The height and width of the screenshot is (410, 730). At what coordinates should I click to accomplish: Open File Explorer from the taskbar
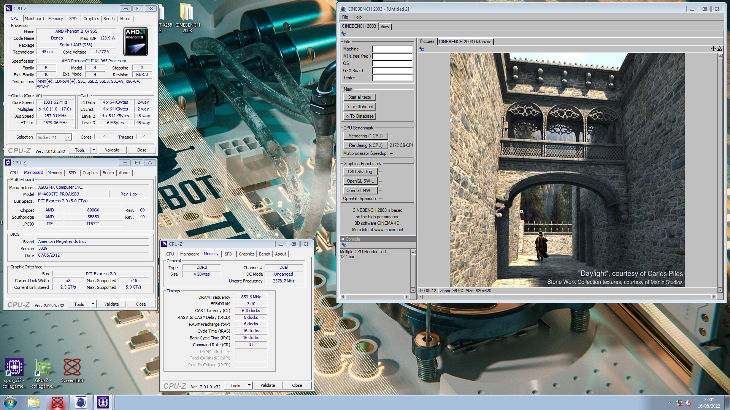34,402
